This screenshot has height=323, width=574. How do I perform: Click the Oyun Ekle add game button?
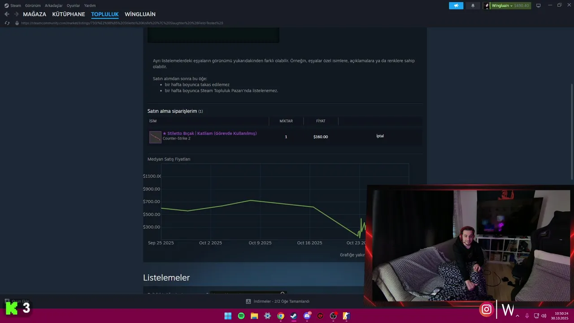click(x=17, y=301)
